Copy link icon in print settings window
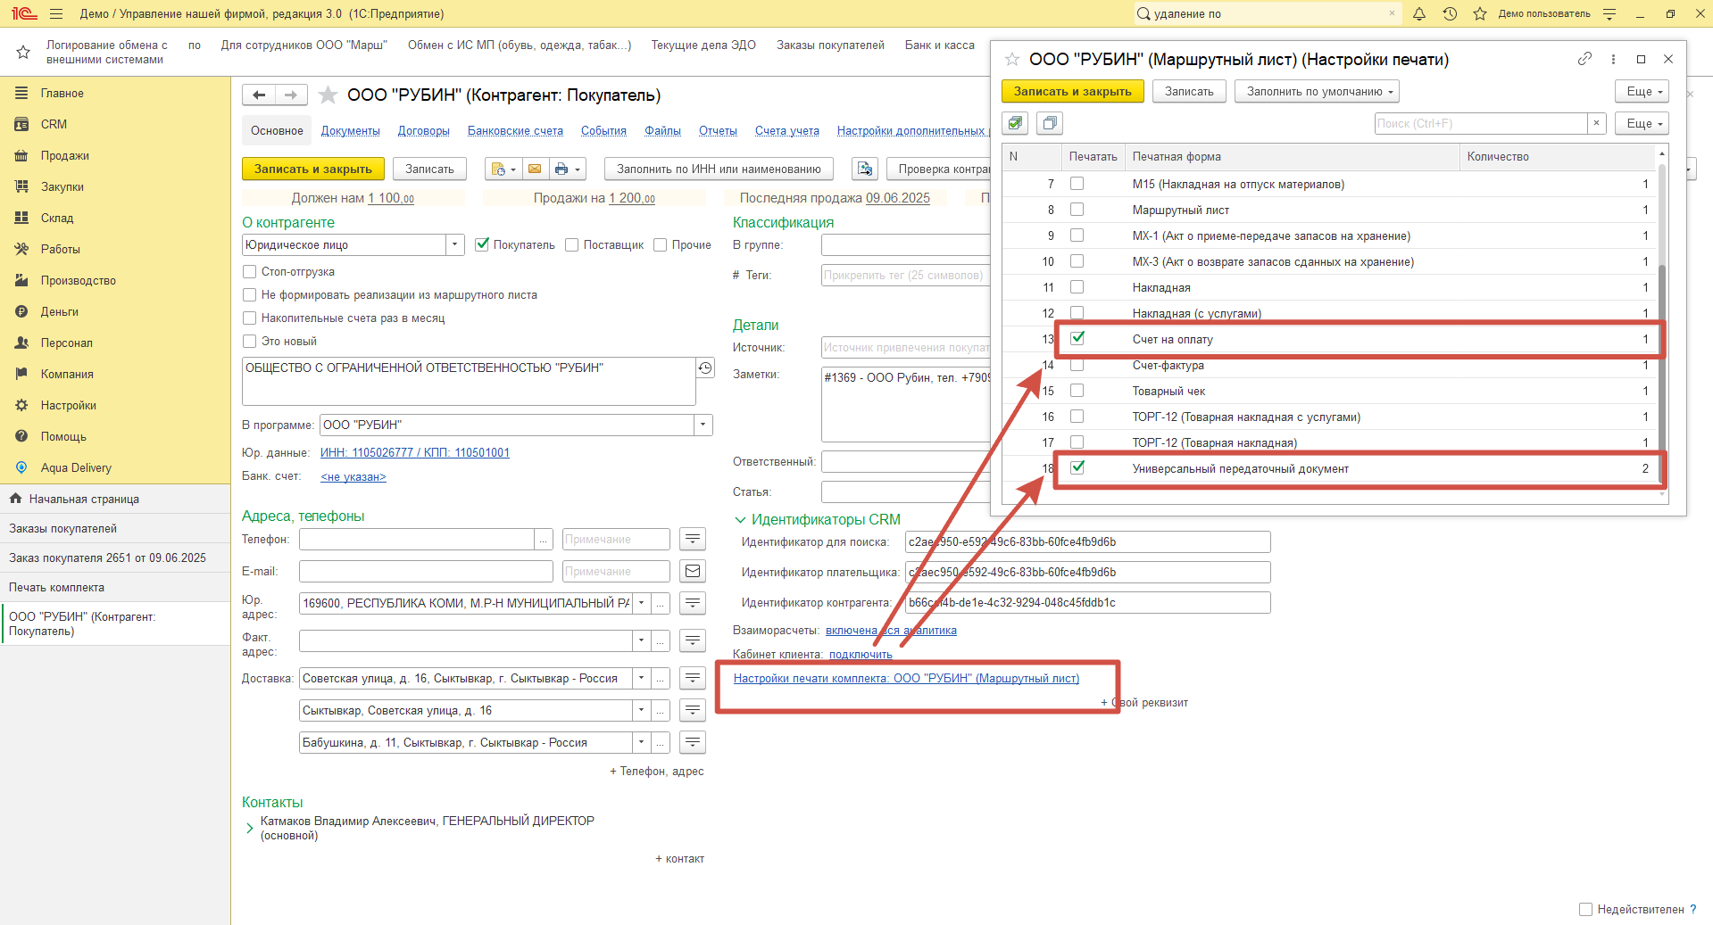The image size is (1713, 925). pyautogui.click(x=1584, y=59)
